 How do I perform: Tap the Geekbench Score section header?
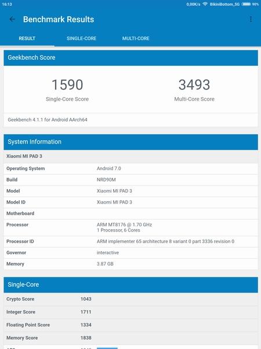(130, 58)
